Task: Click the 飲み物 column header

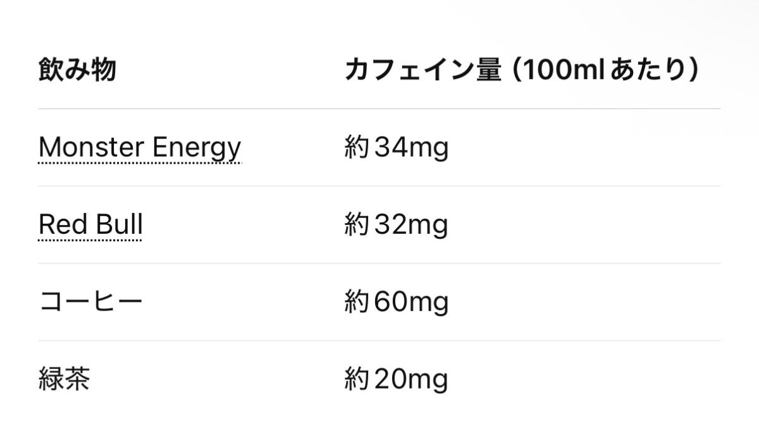Action: (x=77, y=70)
